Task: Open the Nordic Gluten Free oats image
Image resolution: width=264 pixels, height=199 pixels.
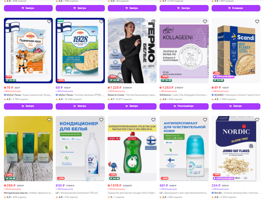Action: (236, 148)
